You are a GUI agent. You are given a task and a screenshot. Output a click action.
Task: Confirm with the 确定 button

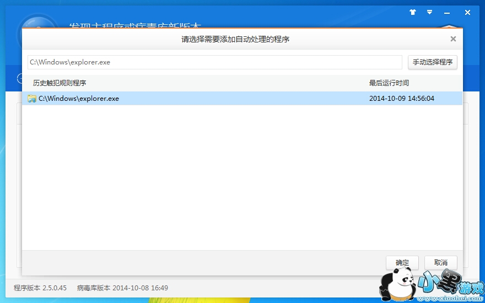(402, 262)
